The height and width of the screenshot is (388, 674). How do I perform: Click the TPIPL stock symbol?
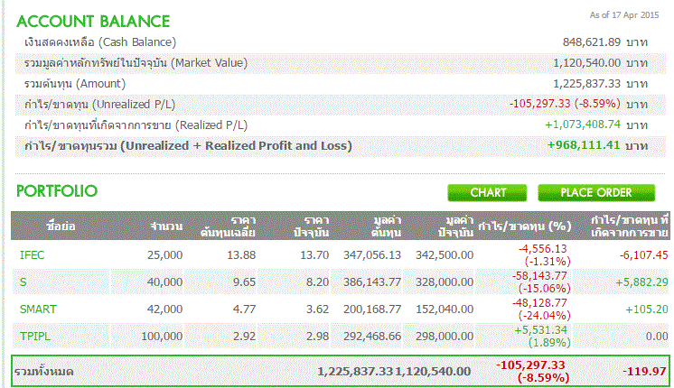(x=34, y=337)
